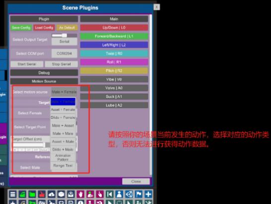Viewport: 271px width, 204px height.
Task: Choose Animation Pattern from dropdown list
Action: coord(63,157)
